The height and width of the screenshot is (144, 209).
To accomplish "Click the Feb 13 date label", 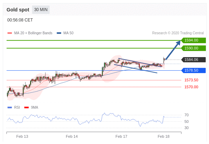I will (x=22, y=136).
